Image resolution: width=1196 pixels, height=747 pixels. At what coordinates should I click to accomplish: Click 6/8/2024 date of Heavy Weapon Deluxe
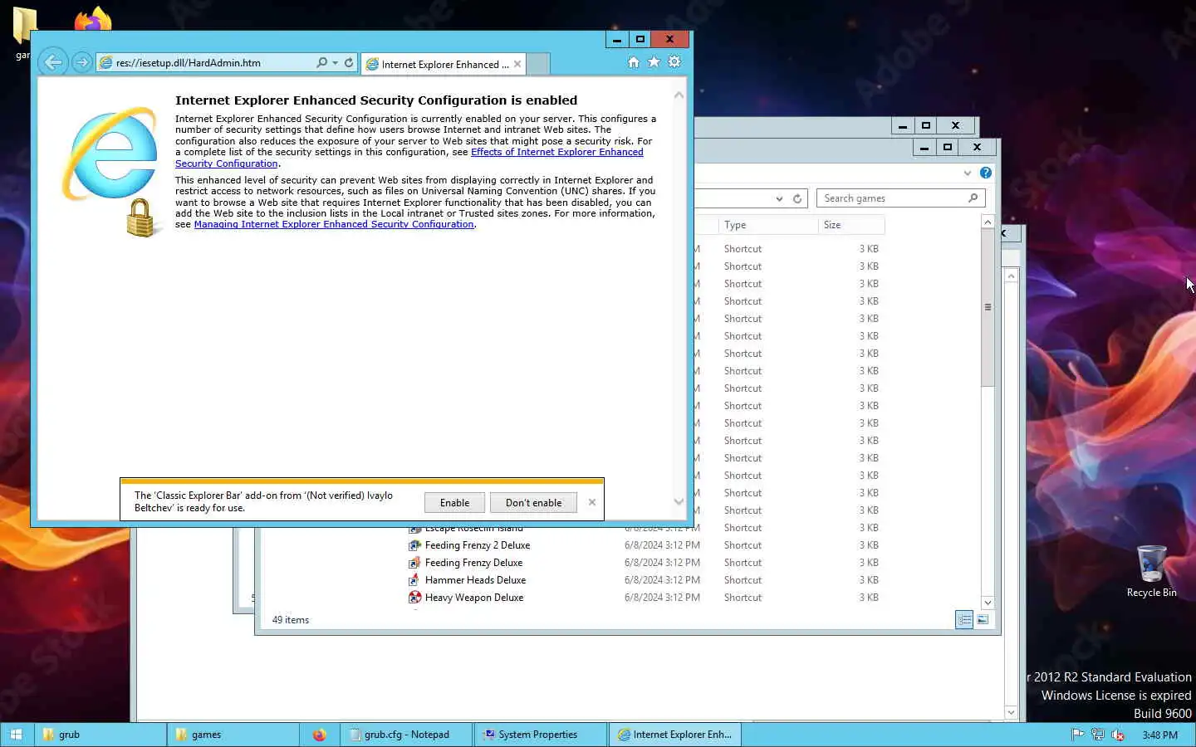pyautogui.click(x=662, y=598)
